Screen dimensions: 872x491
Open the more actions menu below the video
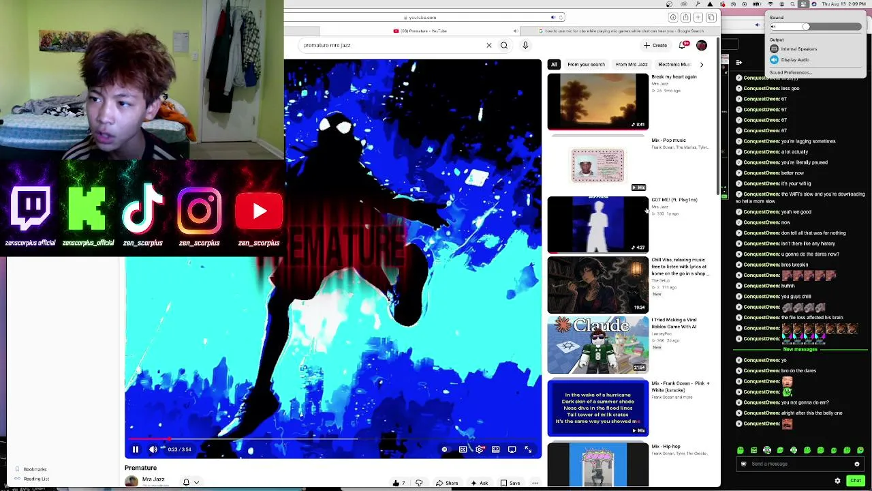(535, 483)
